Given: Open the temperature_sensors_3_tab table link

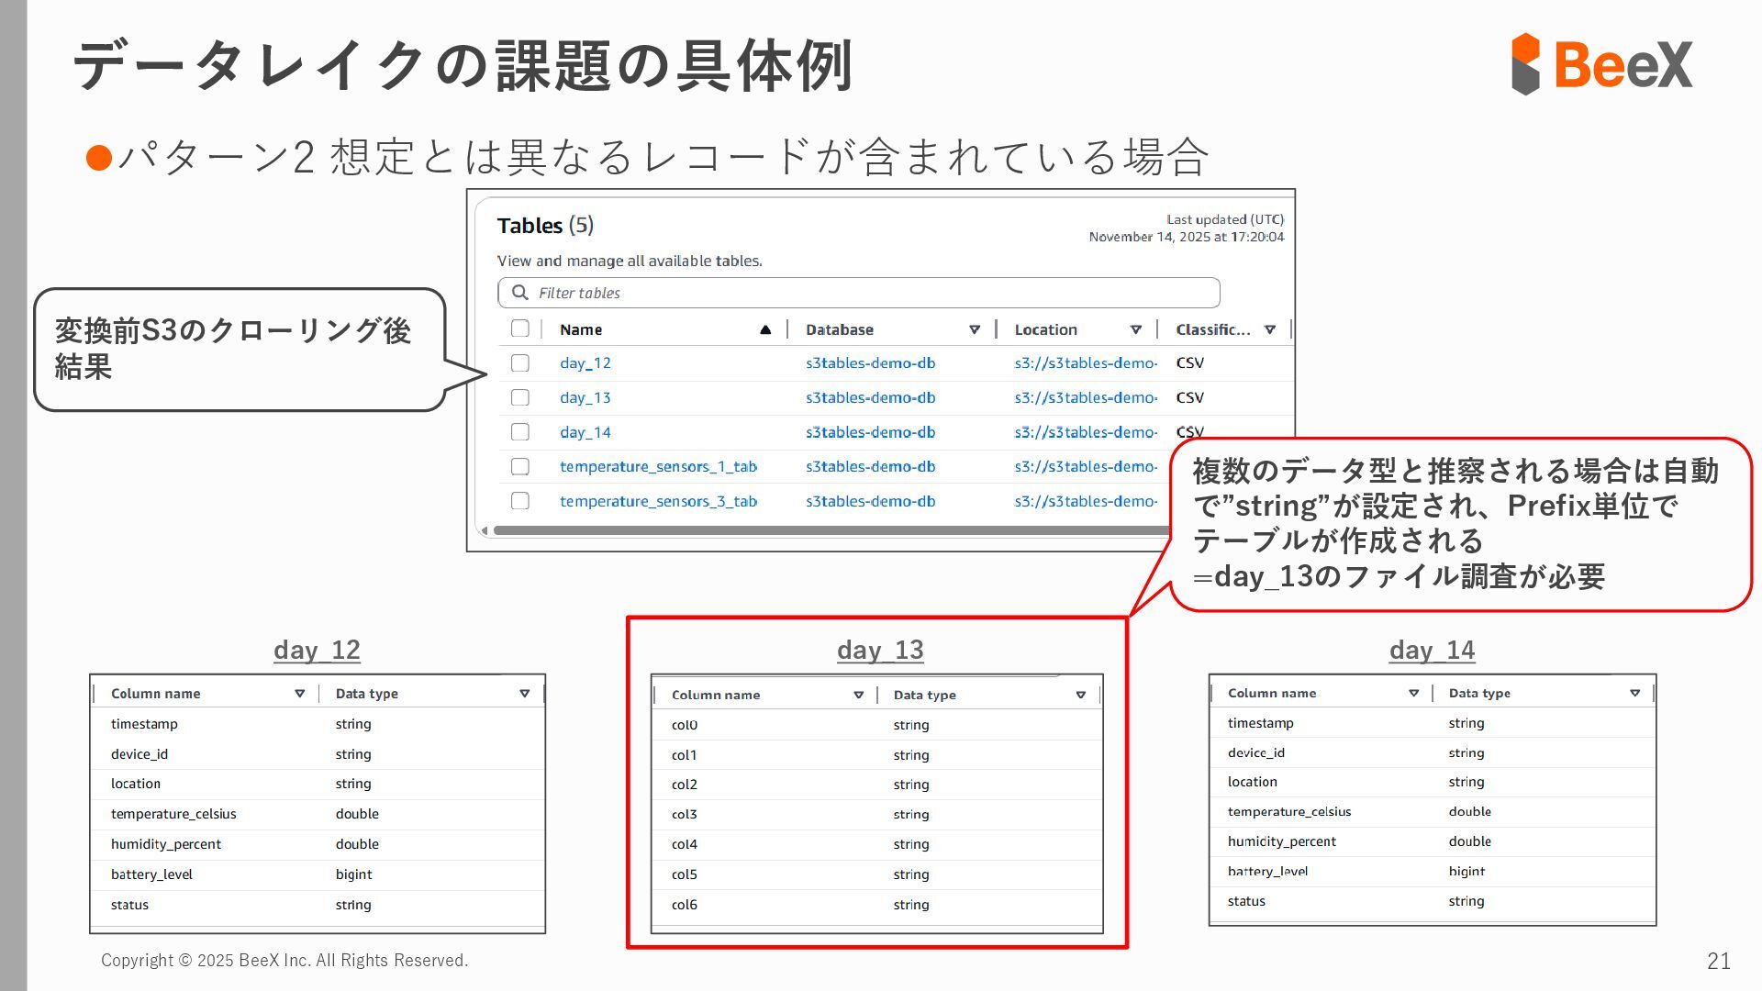Looking at the screenshot, I should [x=658, y=501].
